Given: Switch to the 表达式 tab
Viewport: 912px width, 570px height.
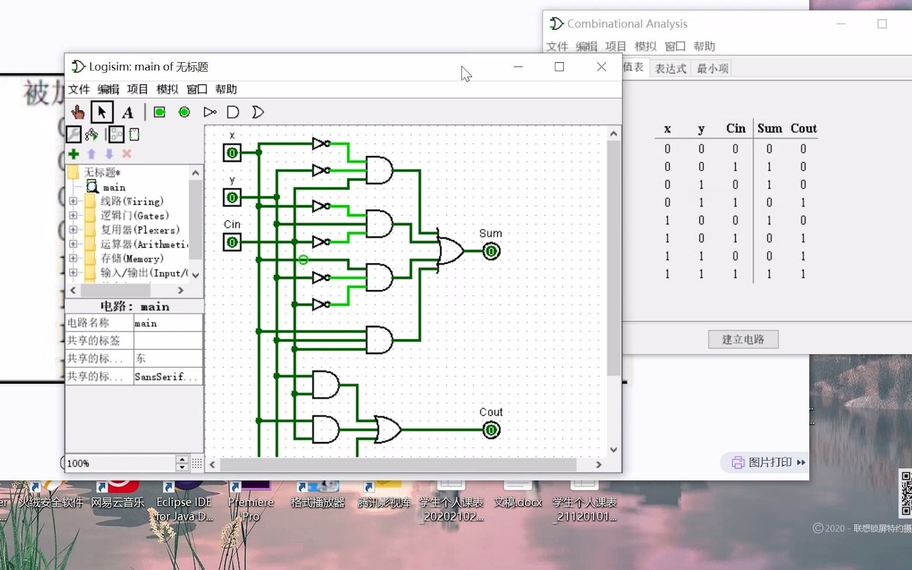Looking at the screenshot, I should 669,68.
